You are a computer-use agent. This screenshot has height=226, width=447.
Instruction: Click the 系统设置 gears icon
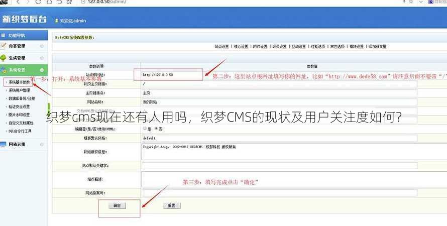(3, 70)
